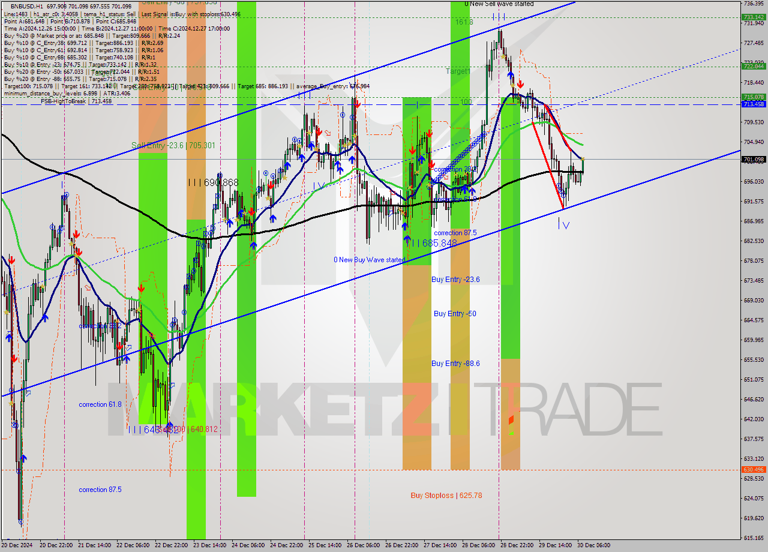This screenshot has width=768, height=552.
Task: Click the black 701.098 current price tag
Action: (x=754, y=159)
